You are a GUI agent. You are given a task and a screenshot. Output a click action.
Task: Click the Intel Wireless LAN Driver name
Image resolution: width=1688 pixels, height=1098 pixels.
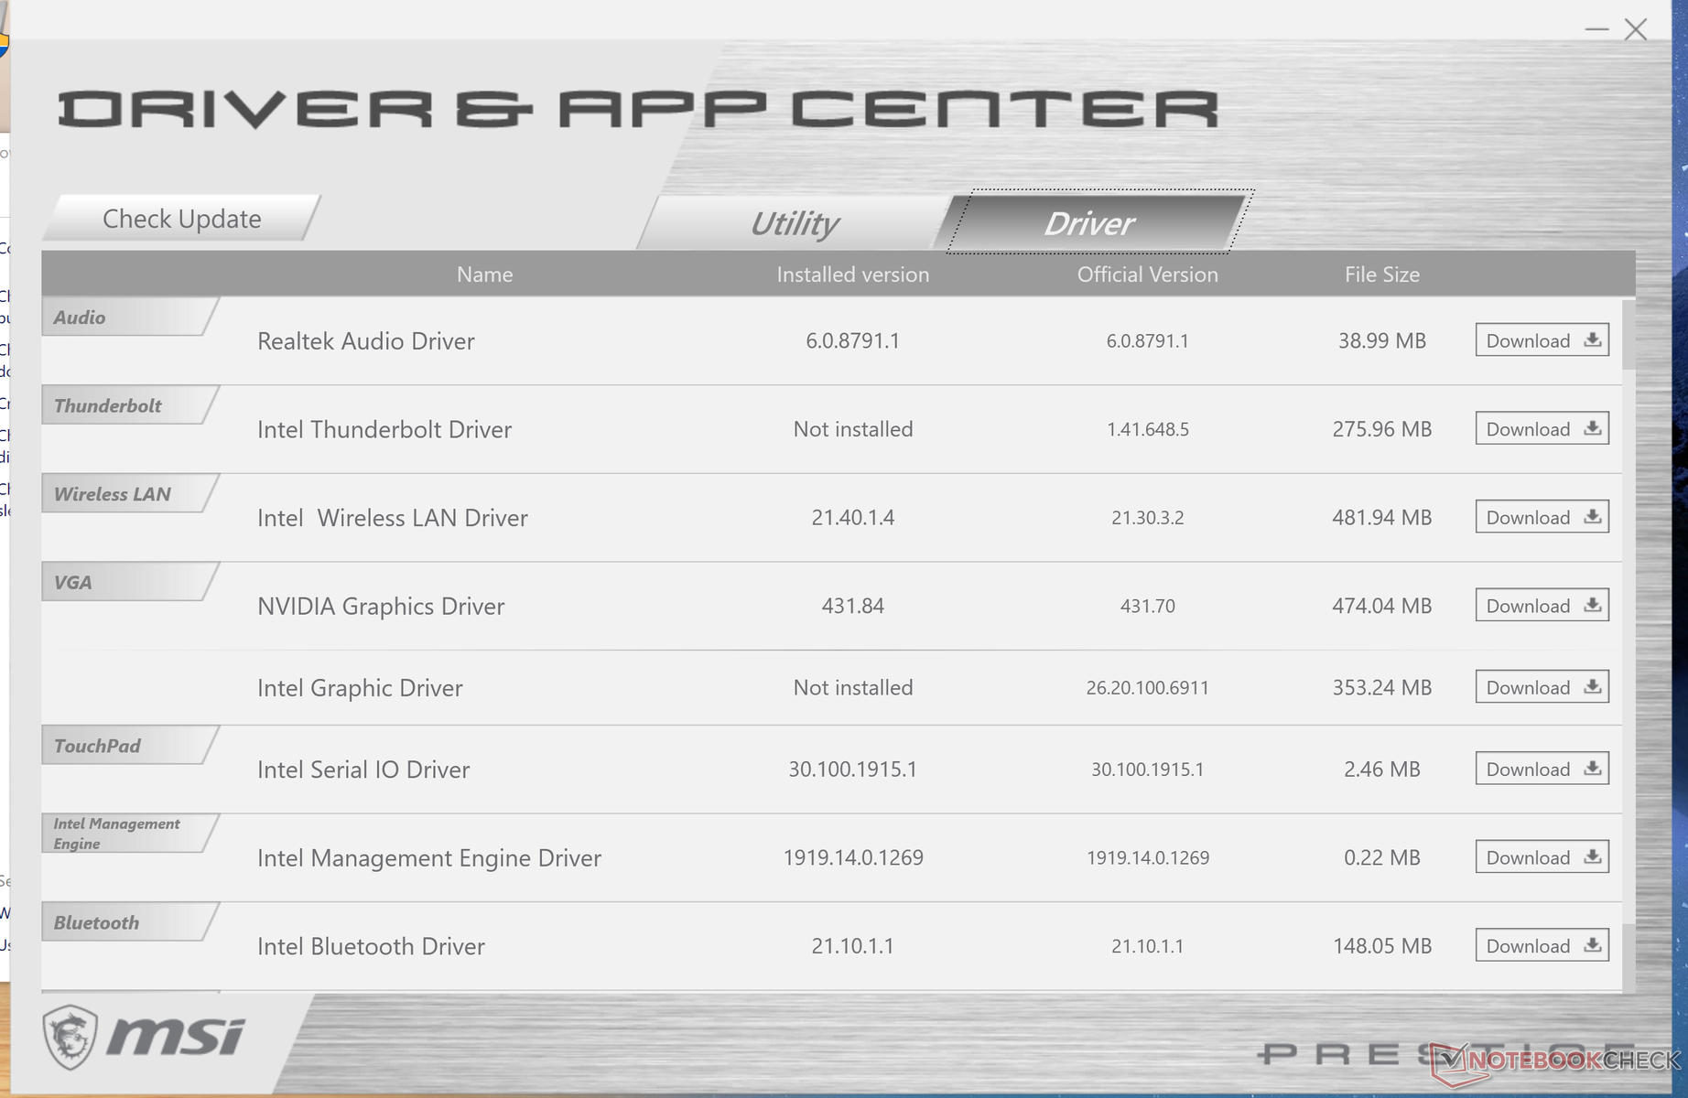coord(393,518)
